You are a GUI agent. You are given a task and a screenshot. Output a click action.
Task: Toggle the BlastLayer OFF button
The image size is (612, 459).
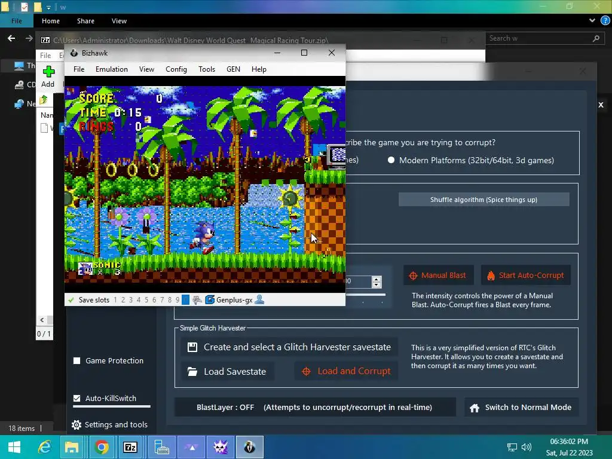(314, 407)
